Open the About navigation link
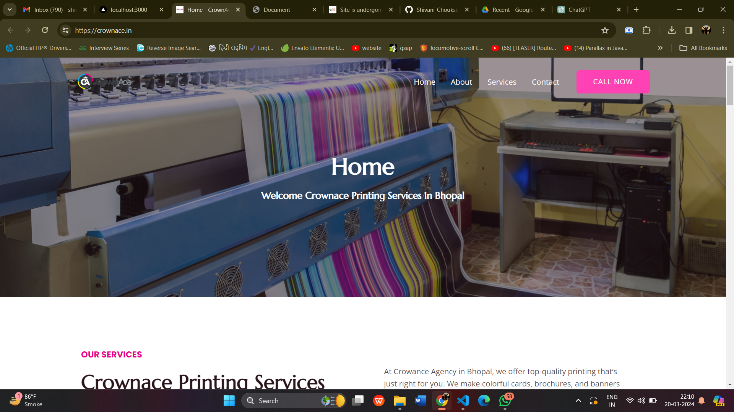734x412 pixels. click(x=461, y=82)
